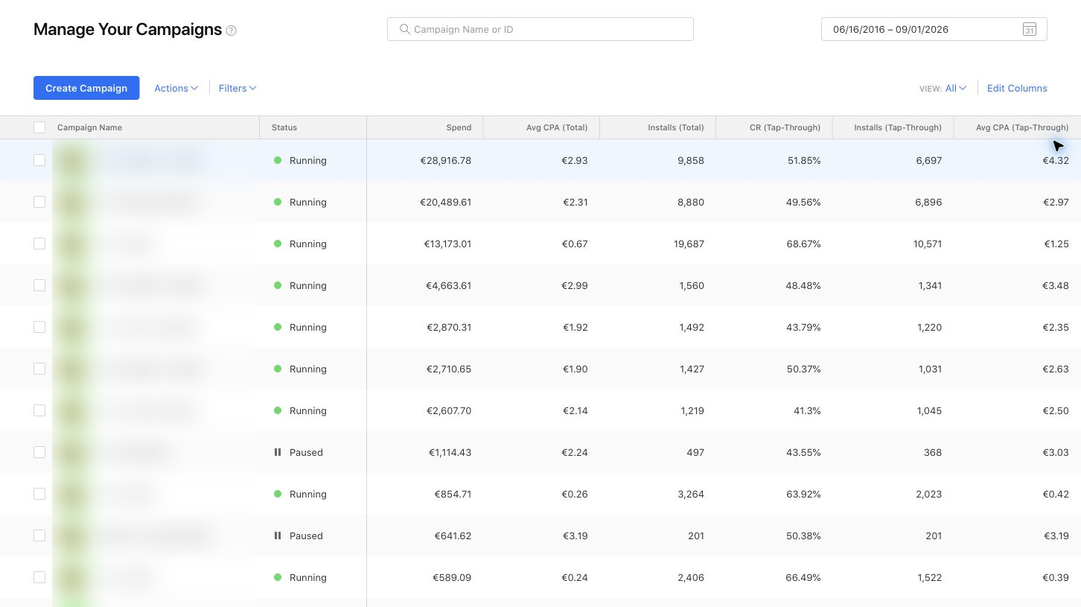Screen dimensions: 1081x607
Task: Click Avg CPA value €2.99
Action: click(x=575, y=285)
